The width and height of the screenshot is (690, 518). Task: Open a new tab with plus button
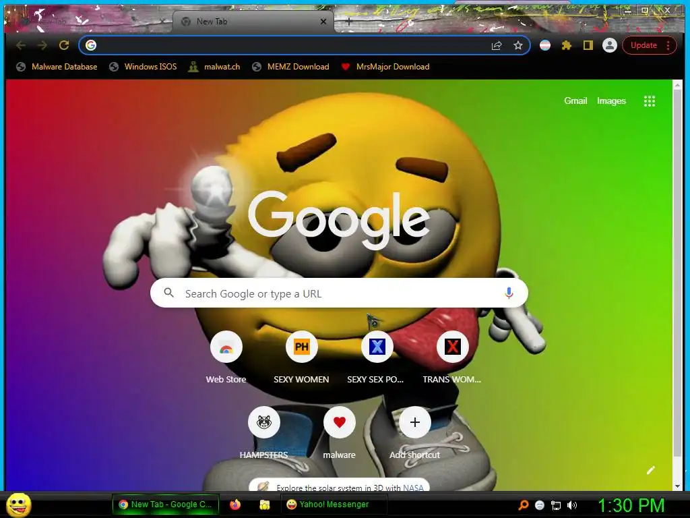point(348,21)
